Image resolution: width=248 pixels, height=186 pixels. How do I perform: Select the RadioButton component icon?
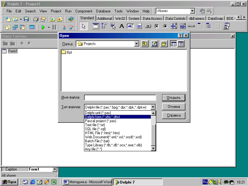point(165,26)
